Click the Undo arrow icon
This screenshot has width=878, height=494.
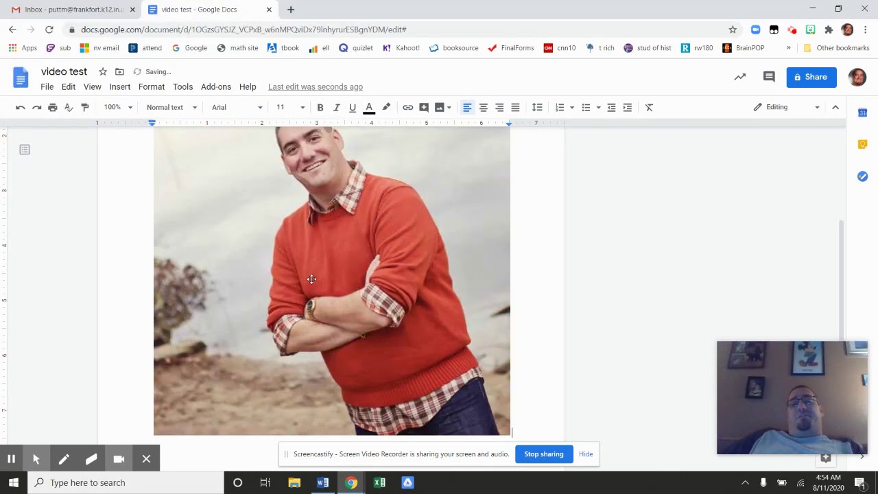click(21, 107)
